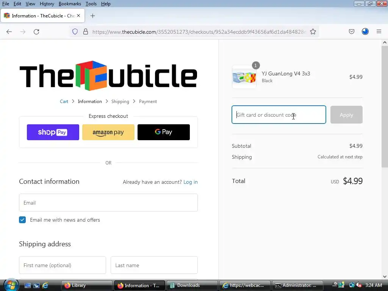Click the page scrollbar down arrow
388x291 pixels.
pyautogui.click(x=385, y=276)
